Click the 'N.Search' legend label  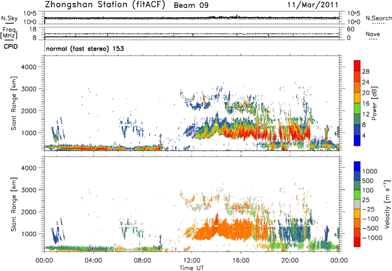378,18
